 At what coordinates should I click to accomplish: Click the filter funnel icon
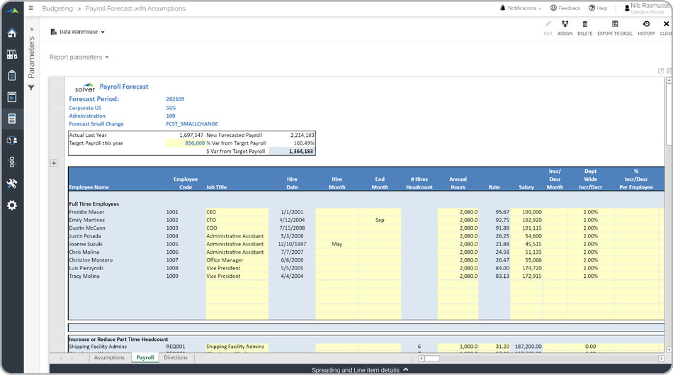tap(31, 88)
